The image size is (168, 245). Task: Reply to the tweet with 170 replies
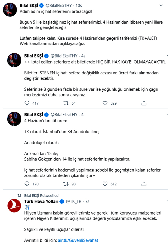tap(27, 184)
